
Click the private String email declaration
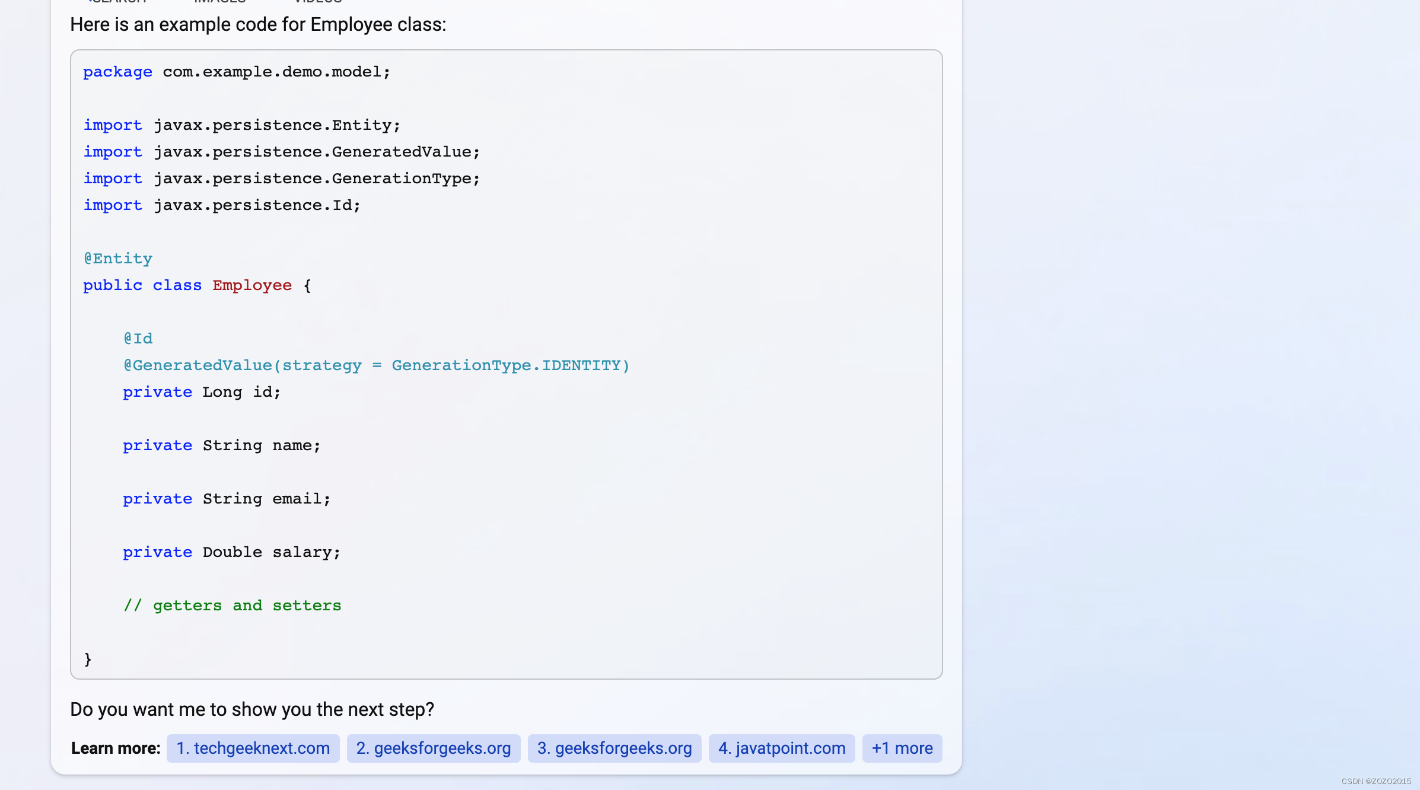click(x=227, y=498)
